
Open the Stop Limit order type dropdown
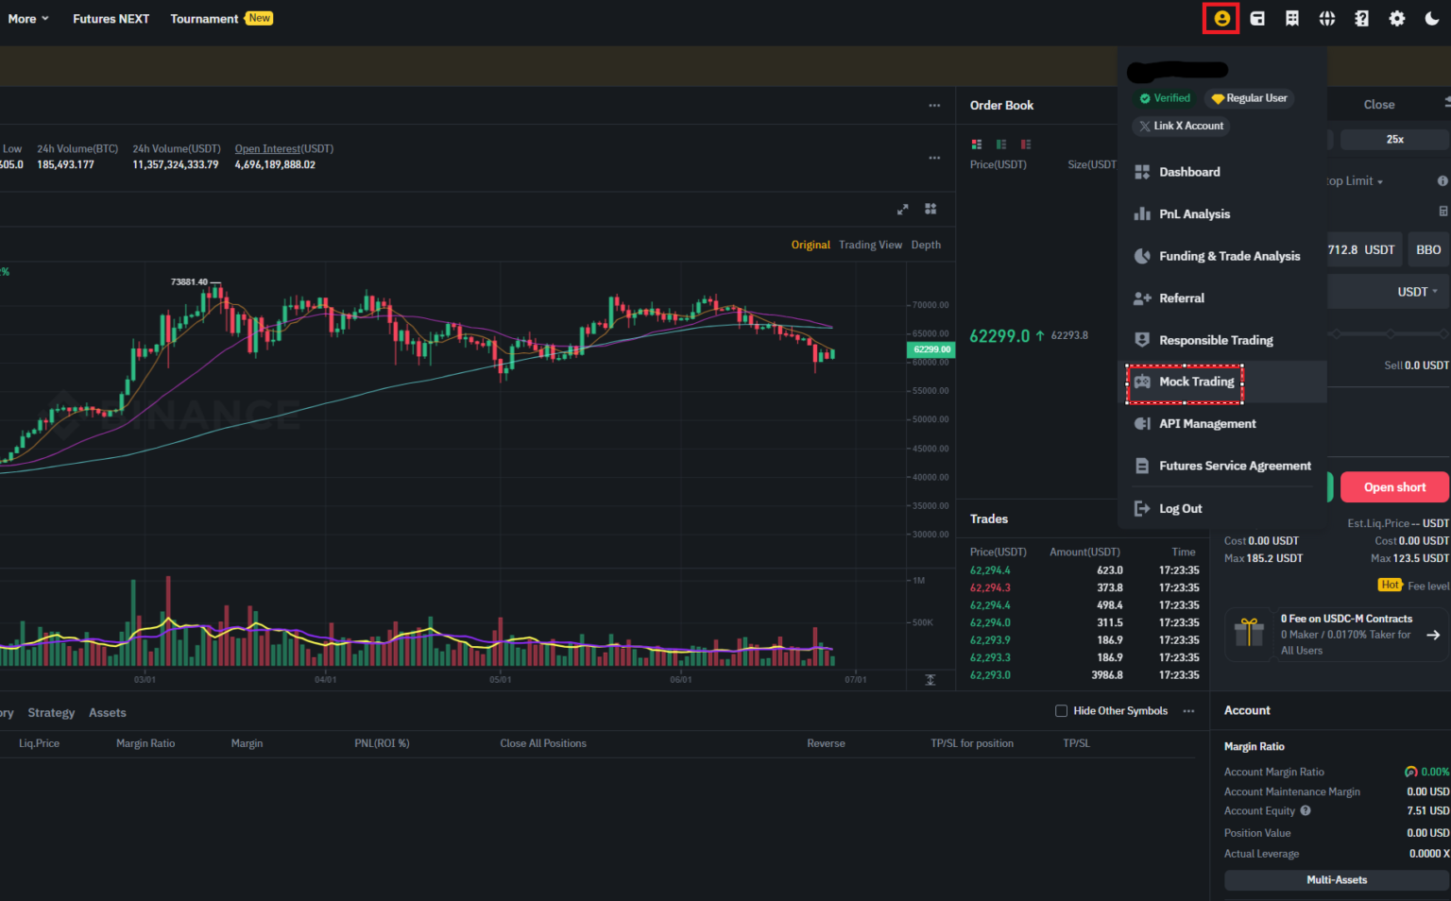tap(1353, 180)
